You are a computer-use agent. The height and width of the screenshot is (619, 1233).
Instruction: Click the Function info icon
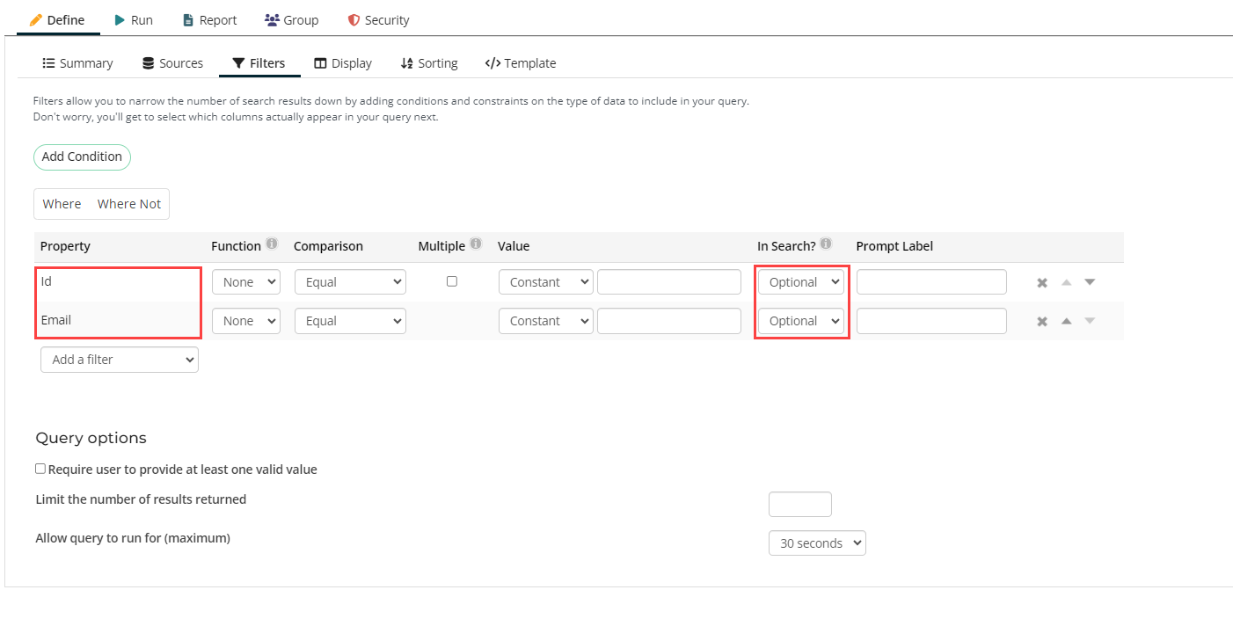pyautogui.click(x=272, y=244)
